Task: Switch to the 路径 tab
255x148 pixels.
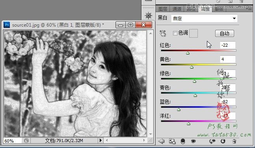Action: [191, 9]
